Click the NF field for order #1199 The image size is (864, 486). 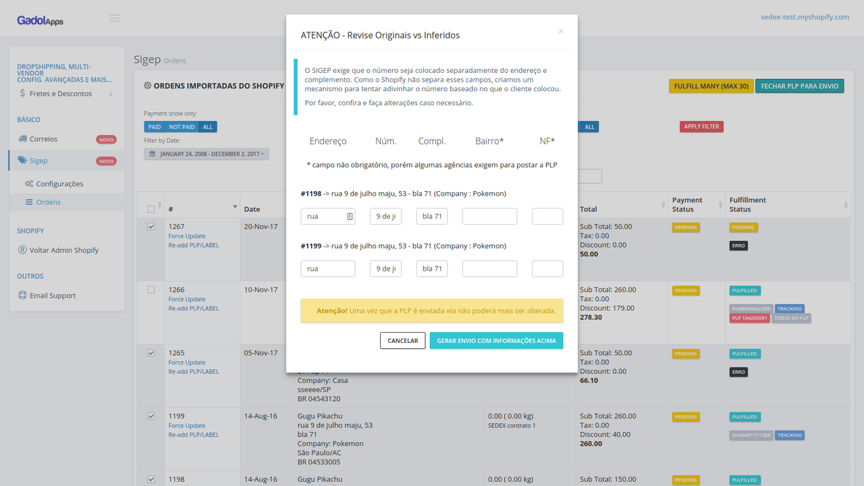pos(547,269)
